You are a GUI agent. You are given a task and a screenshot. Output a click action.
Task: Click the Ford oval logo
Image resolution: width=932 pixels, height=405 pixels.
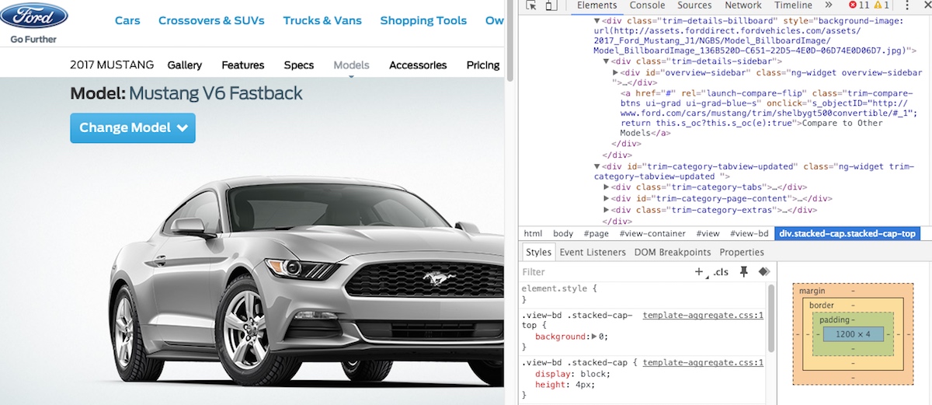(33, 16)
